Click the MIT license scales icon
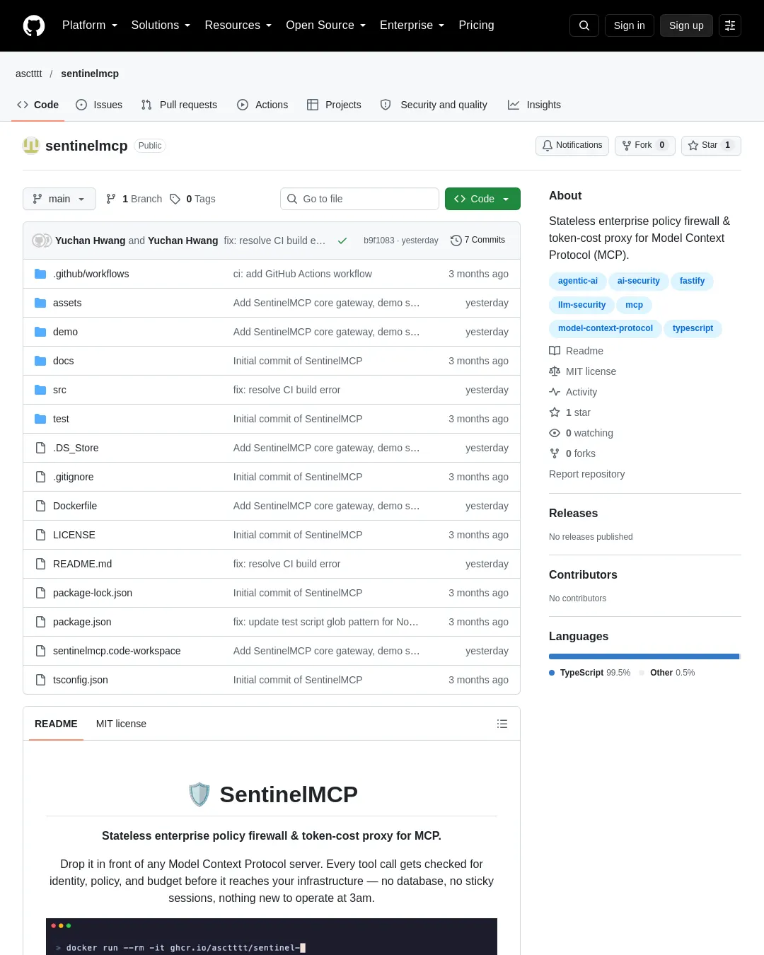The width and height of the screenshot is (764, 955). coord(555,371)
